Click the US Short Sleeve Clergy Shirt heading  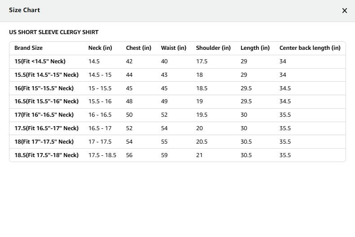click(x=53, y=32)
